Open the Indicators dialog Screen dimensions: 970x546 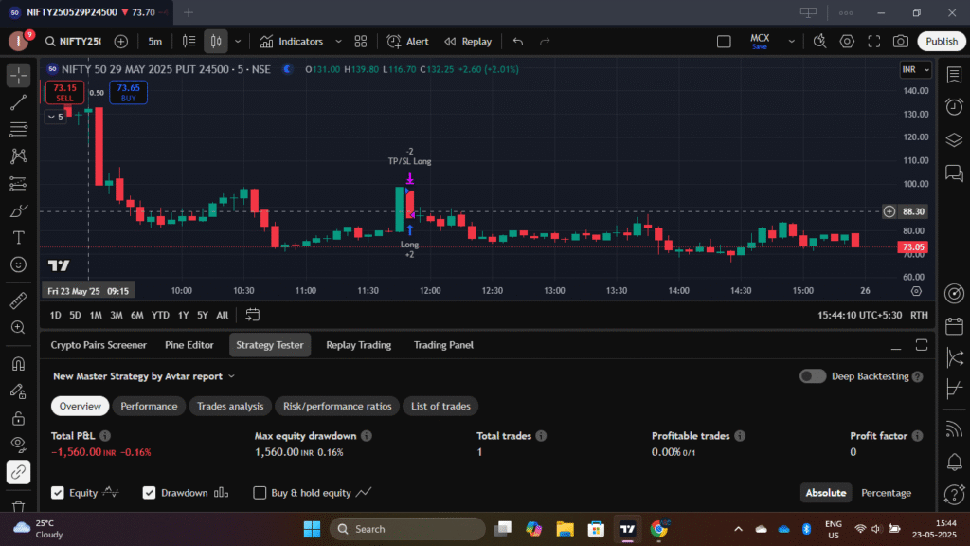click(x=292, y=42)
